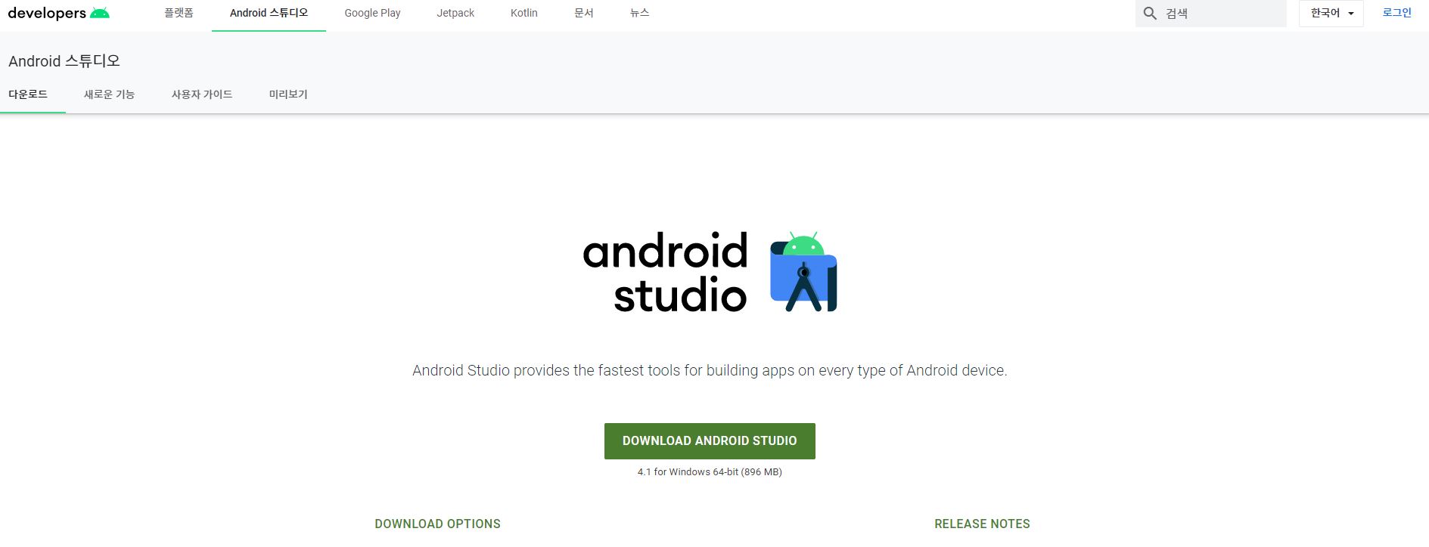This screenshot has height=547, width=1429.
Task: Switch to the 새로운 기능 tab
Action: (109, 94)
